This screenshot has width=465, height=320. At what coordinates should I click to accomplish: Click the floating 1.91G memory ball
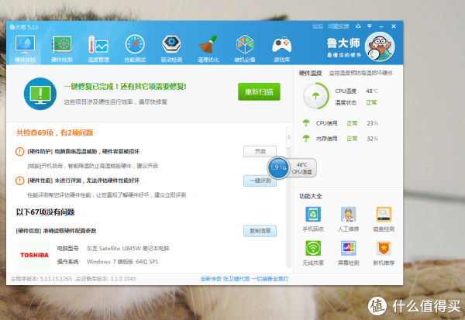[x=277, y=168]
